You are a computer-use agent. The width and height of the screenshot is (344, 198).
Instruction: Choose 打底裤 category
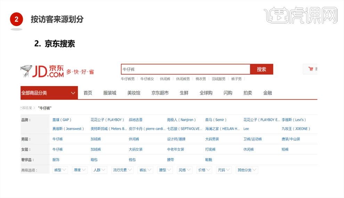pyautogui.click(x=210, y=149)
